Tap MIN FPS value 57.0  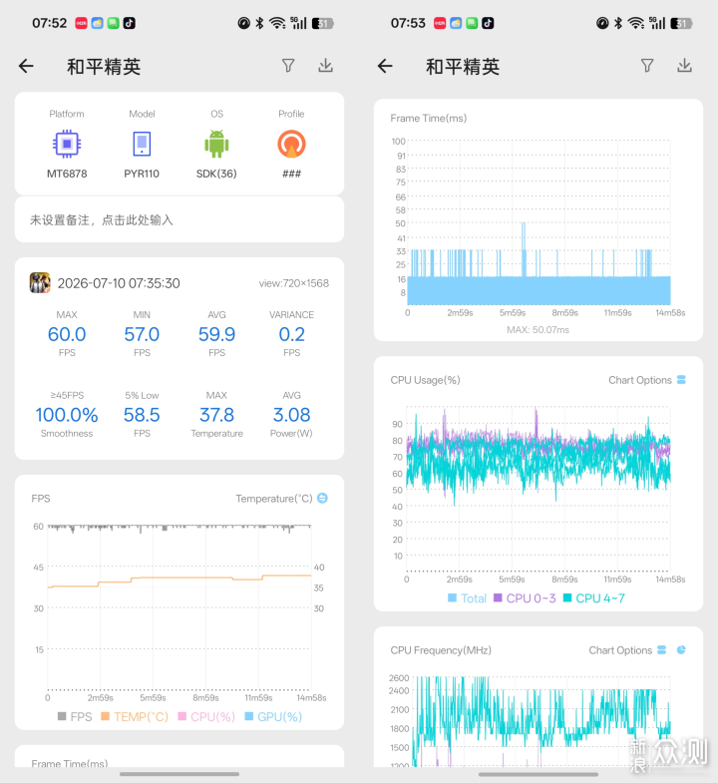[142, 334]
